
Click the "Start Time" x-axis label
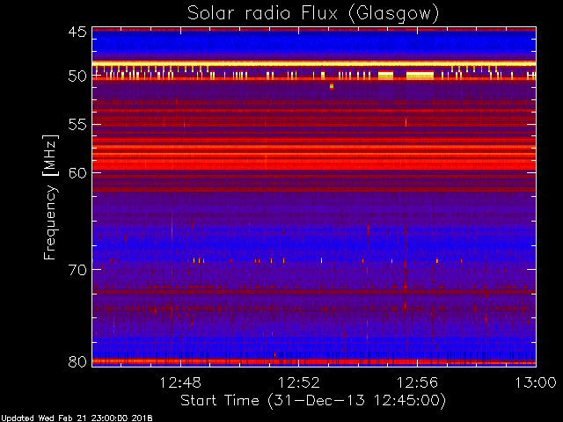coord(312,400)
